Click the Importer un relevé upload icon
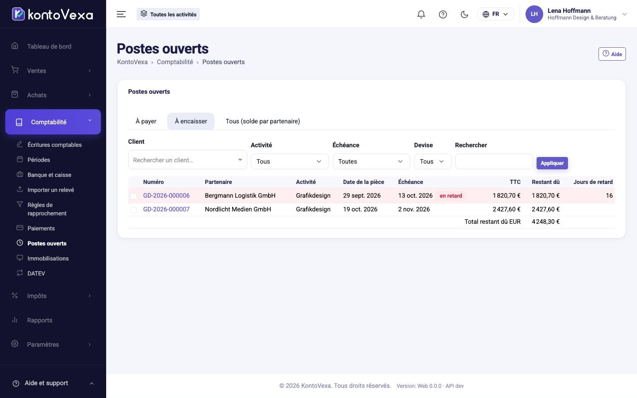This screenshot has width=637, height=398. (19, 189)
